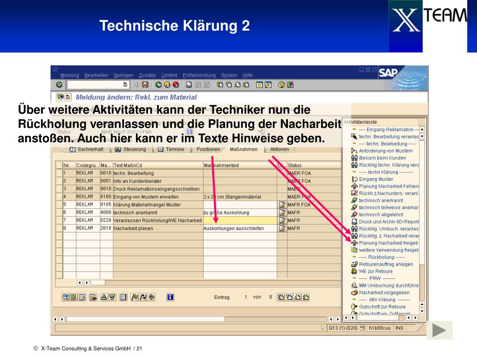Image resolution: width=477 pixels, height=357 pixels.
Task: Click last entry page icon next to Eintrag
Action: coord(306,297)
